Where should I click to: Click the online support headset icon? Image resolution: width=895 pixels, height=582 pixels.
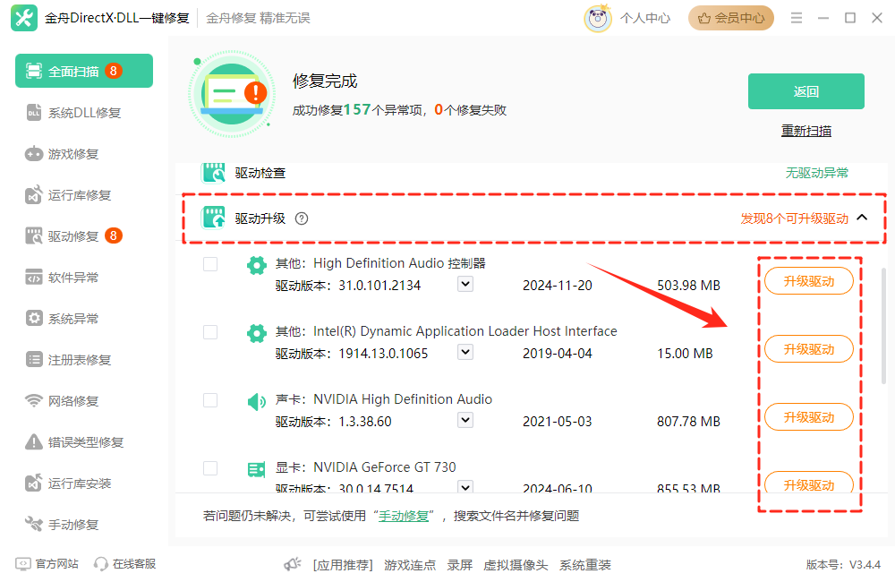[x=101, y=564]
